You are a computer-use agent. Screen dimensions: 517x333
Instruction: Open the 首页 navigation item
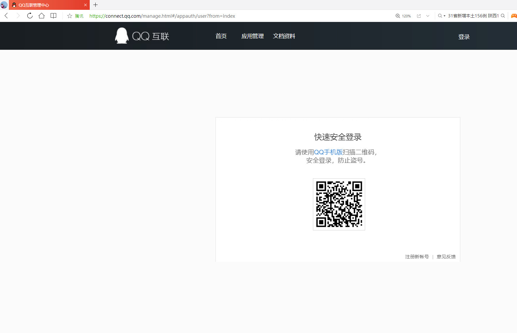(221, 36)
